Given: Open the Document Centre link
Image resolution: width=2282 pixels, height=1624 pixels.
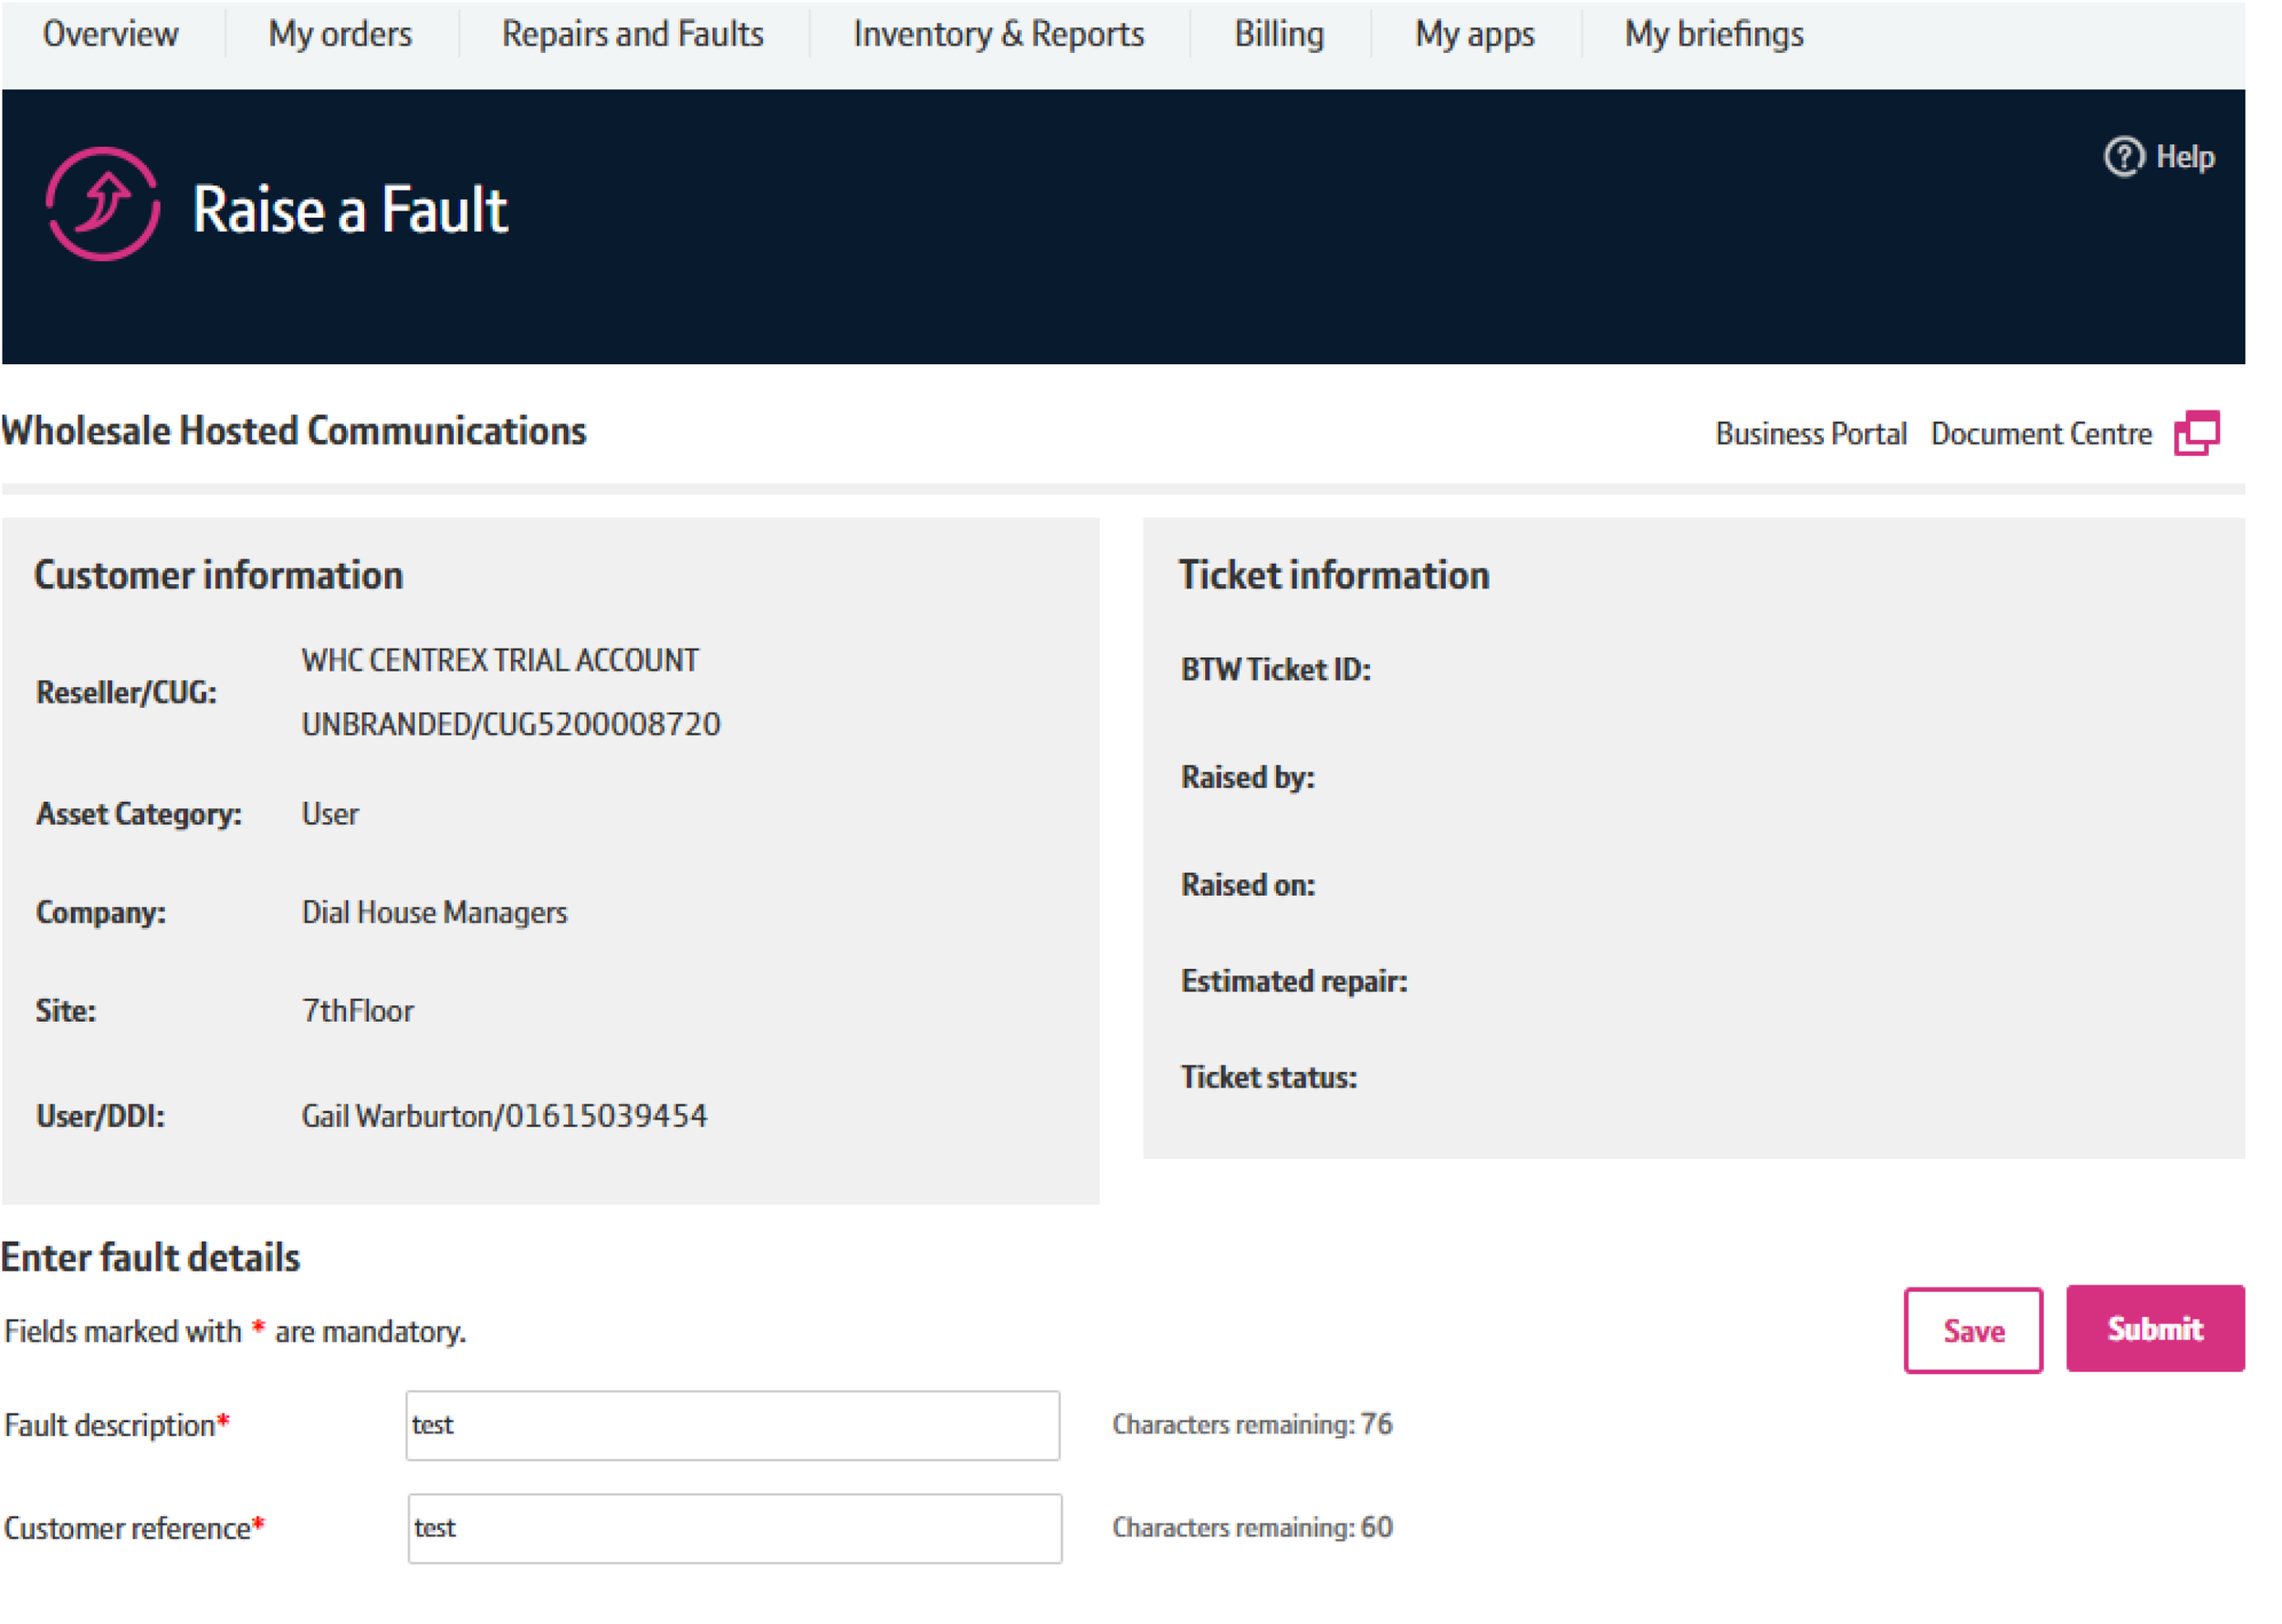Looking at the screenshot, I should [x=2040, y=434].
